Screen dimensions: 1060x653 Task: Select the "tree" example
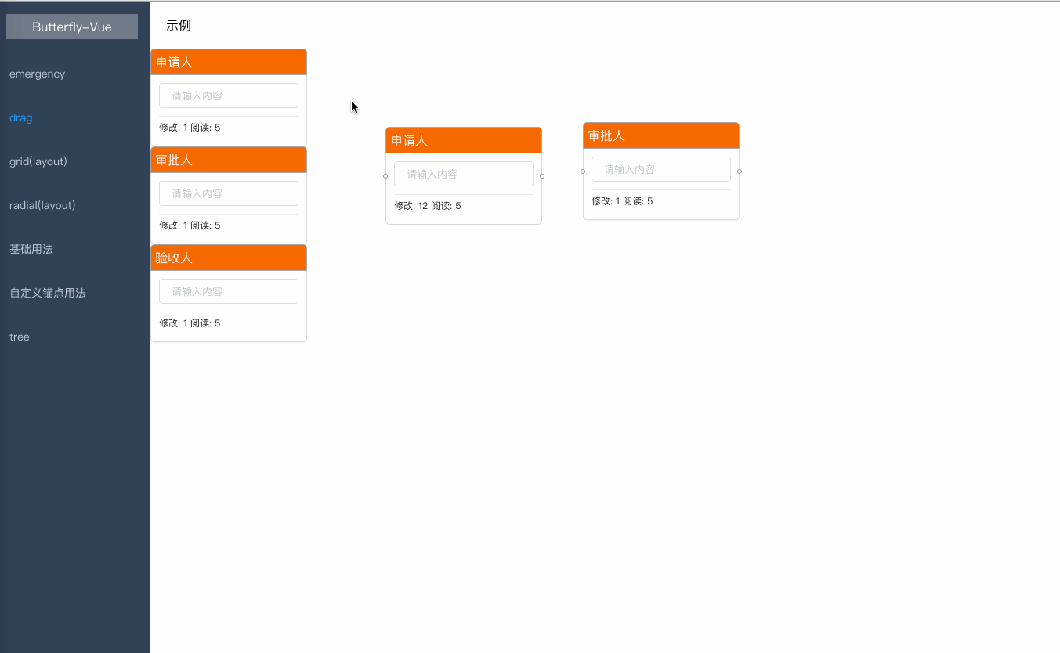tap(19, 337)
